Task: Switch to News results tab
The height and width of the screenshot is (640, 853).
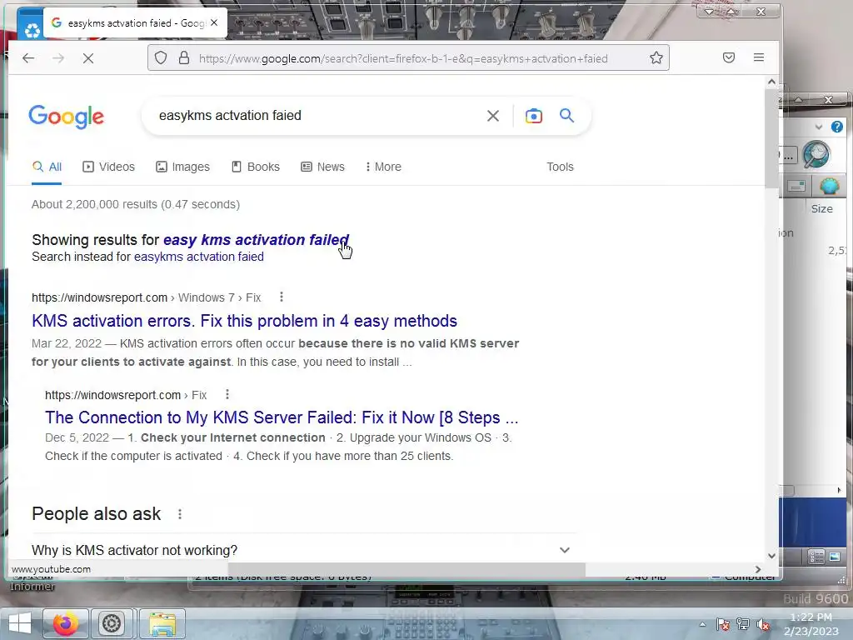Action: 323,167
